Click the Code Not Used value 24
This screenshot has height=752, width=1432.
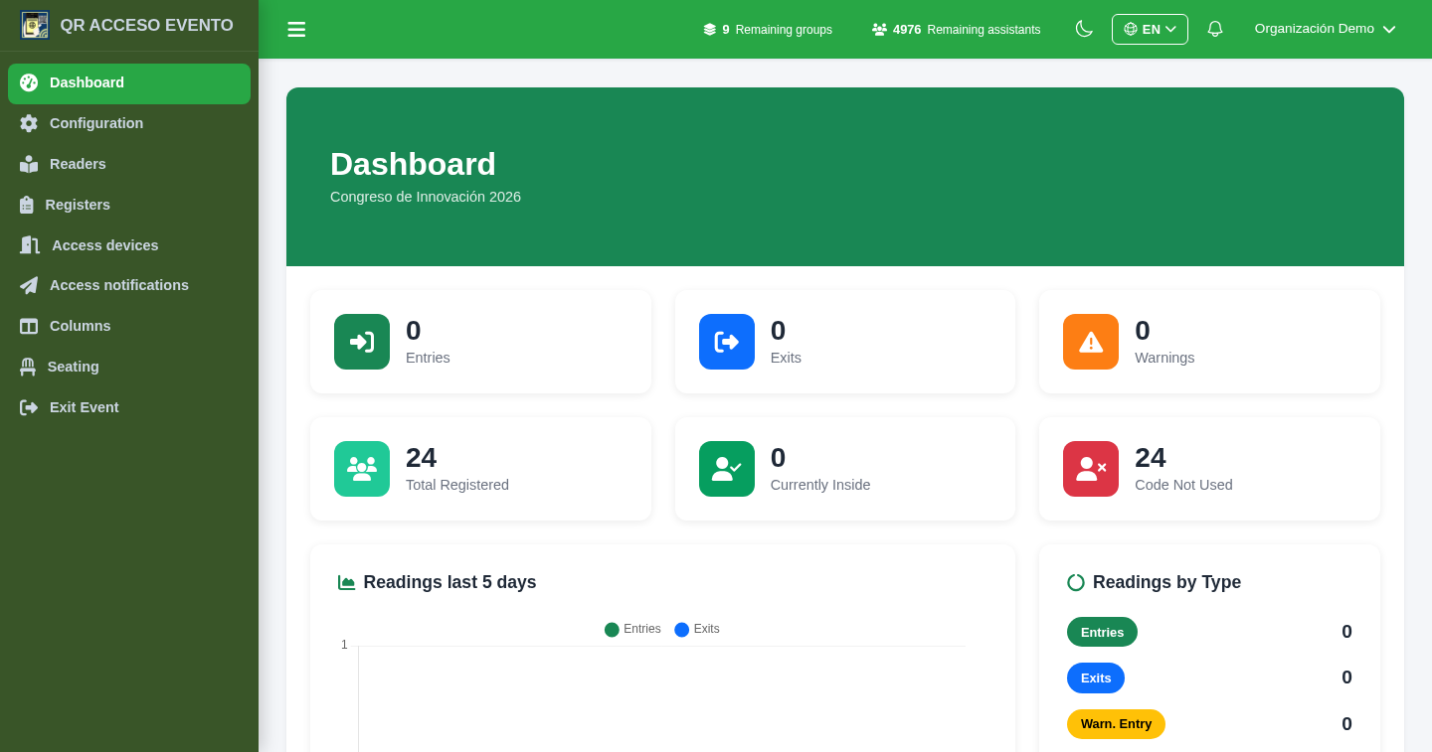(x=1151, y=457)
